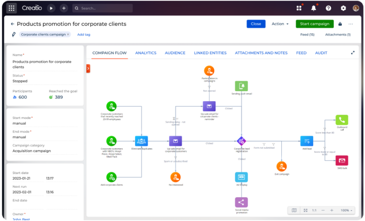Viewport: 365px width, 221px height.
Task: Click the plus quick-add button
Action: tap(64, 8)
